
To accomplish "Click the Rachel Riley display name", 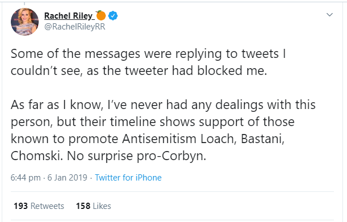I will point(69,16).
